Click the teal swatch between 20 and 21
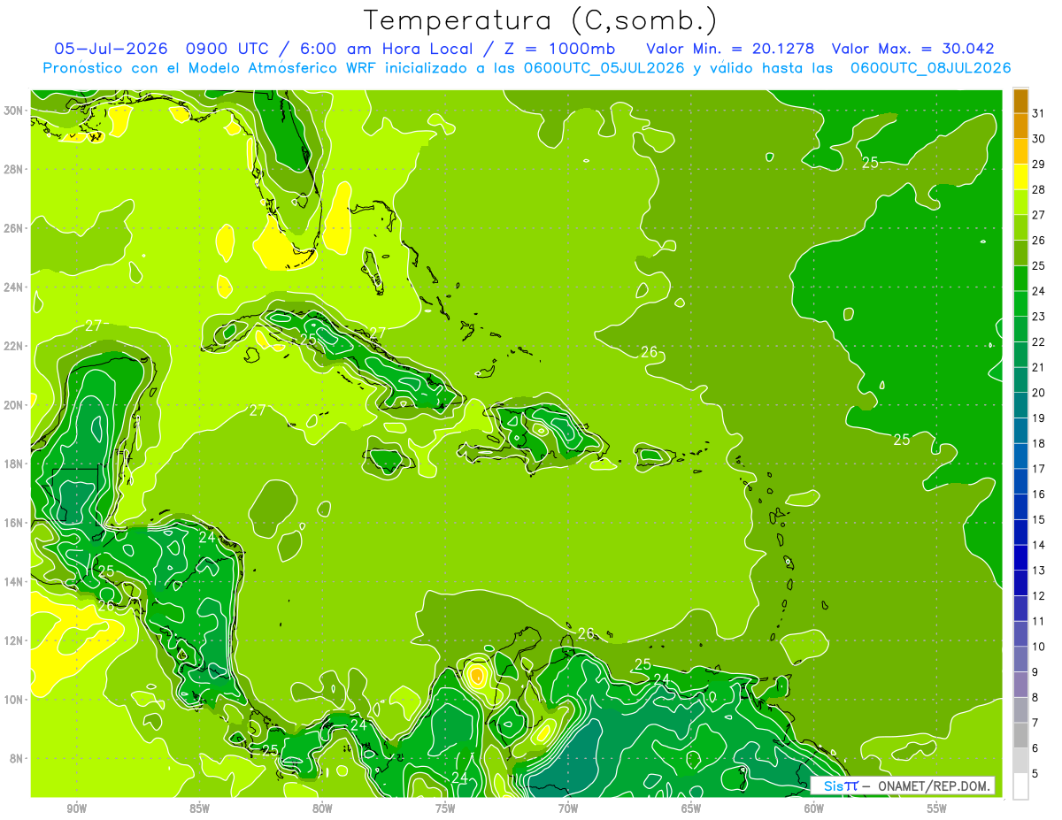 (1020, 380)
